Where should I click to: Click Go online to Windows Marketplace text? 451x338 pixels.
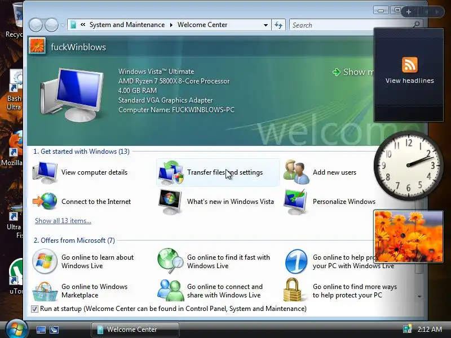[x=94, y=291]
